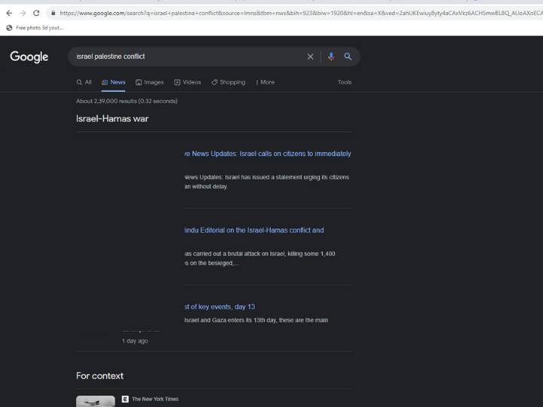
Task: Click the lock icon in address bar
Action: [x=53, y=13]
